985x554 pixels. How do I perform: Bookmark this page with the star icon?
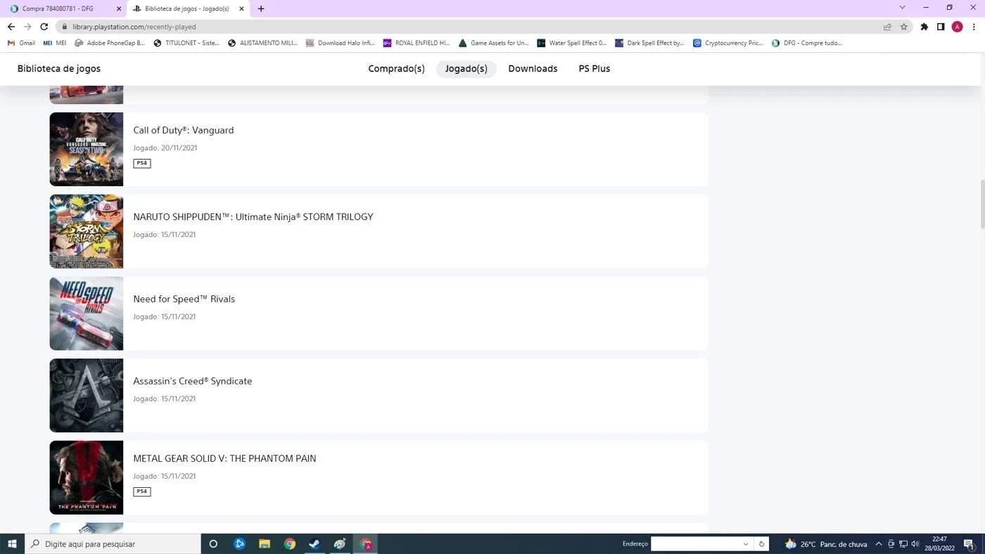(x=904, y=27)
